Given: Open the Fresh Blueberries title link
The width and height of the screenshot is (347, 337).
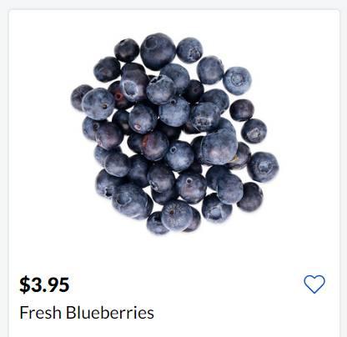Looking at the screenshot, I should pyautogui.click(x=87, y=313).
